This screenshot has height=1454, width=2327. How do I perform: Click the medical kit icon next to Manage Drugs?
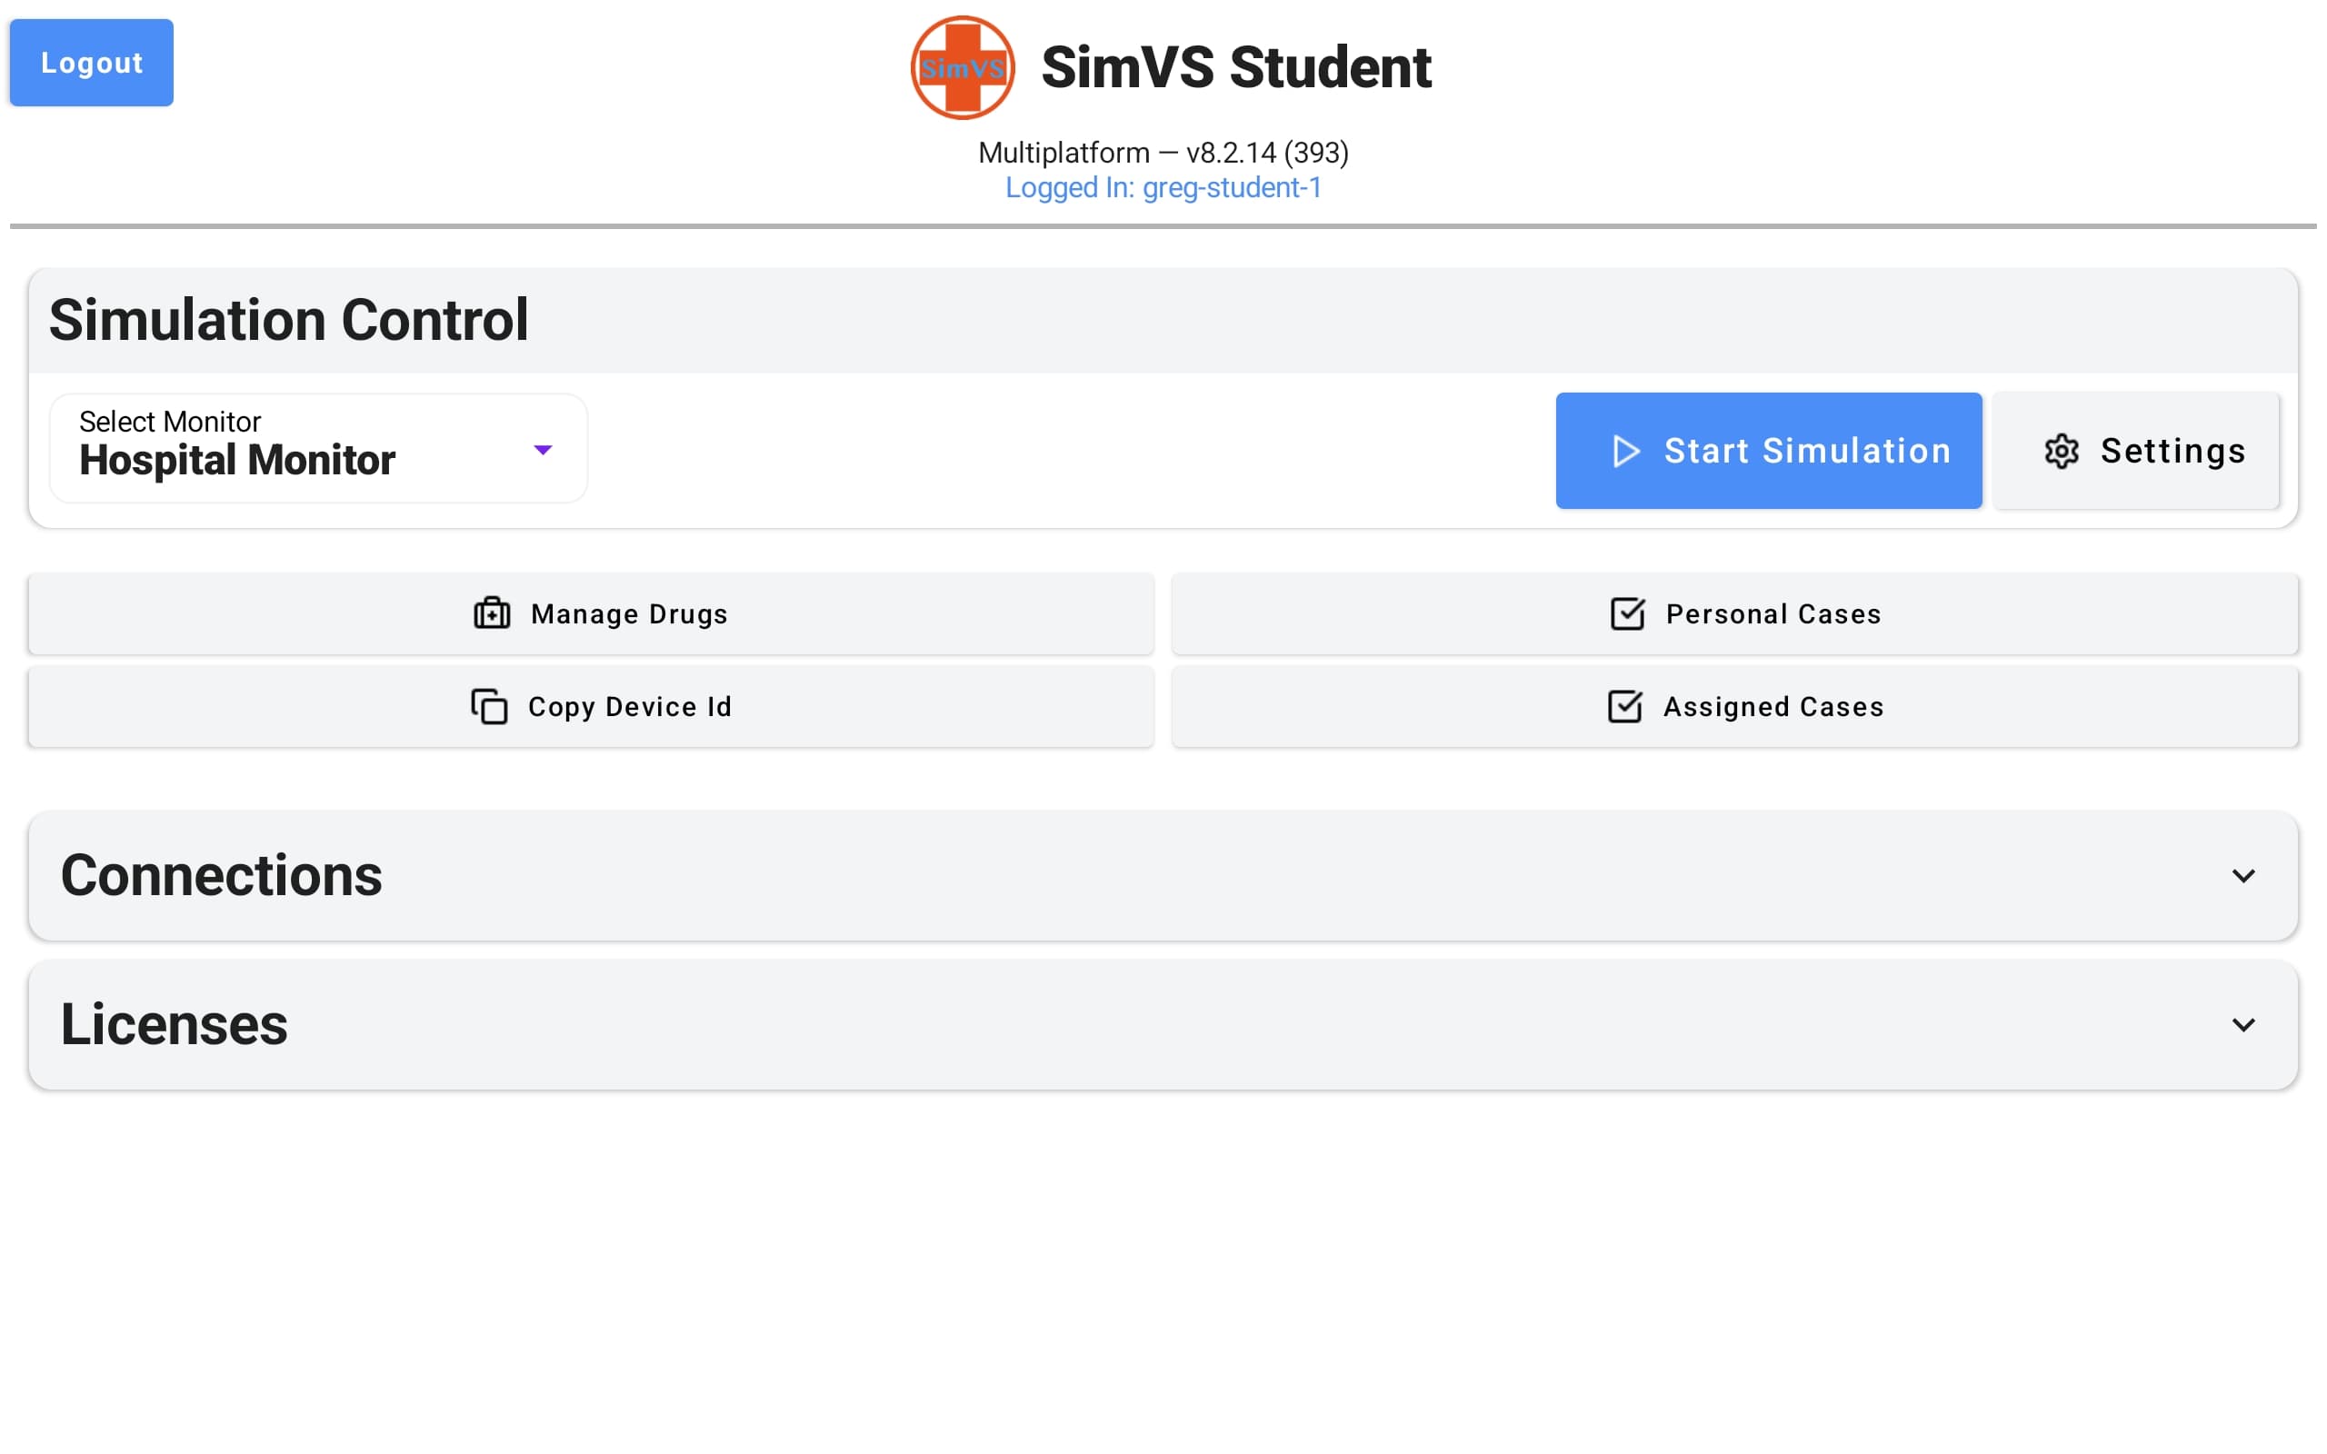[x=492, y=613]
